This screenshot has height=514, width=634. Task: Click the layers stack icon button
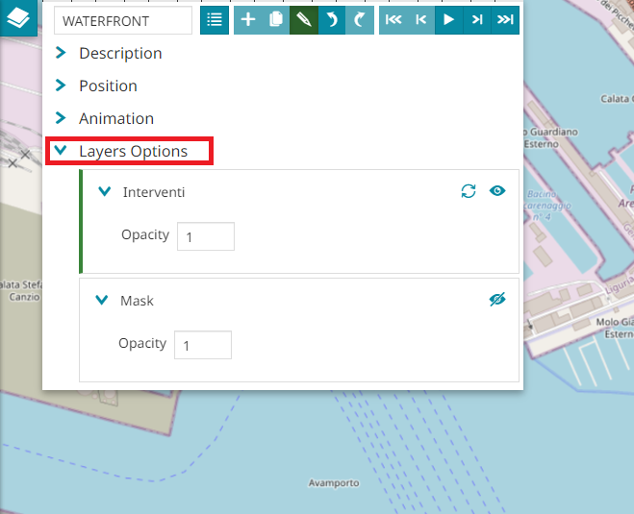pyautogui.click(x=18, y=17)
